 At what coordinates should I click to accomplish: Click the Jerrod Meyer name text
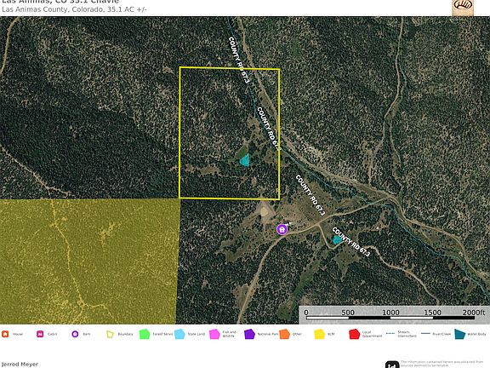(x=20, y=365)
